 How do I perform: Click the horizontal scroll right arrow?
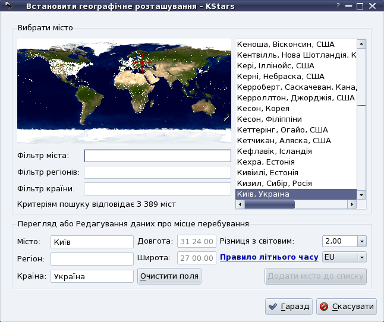click(x=352, y=204)
